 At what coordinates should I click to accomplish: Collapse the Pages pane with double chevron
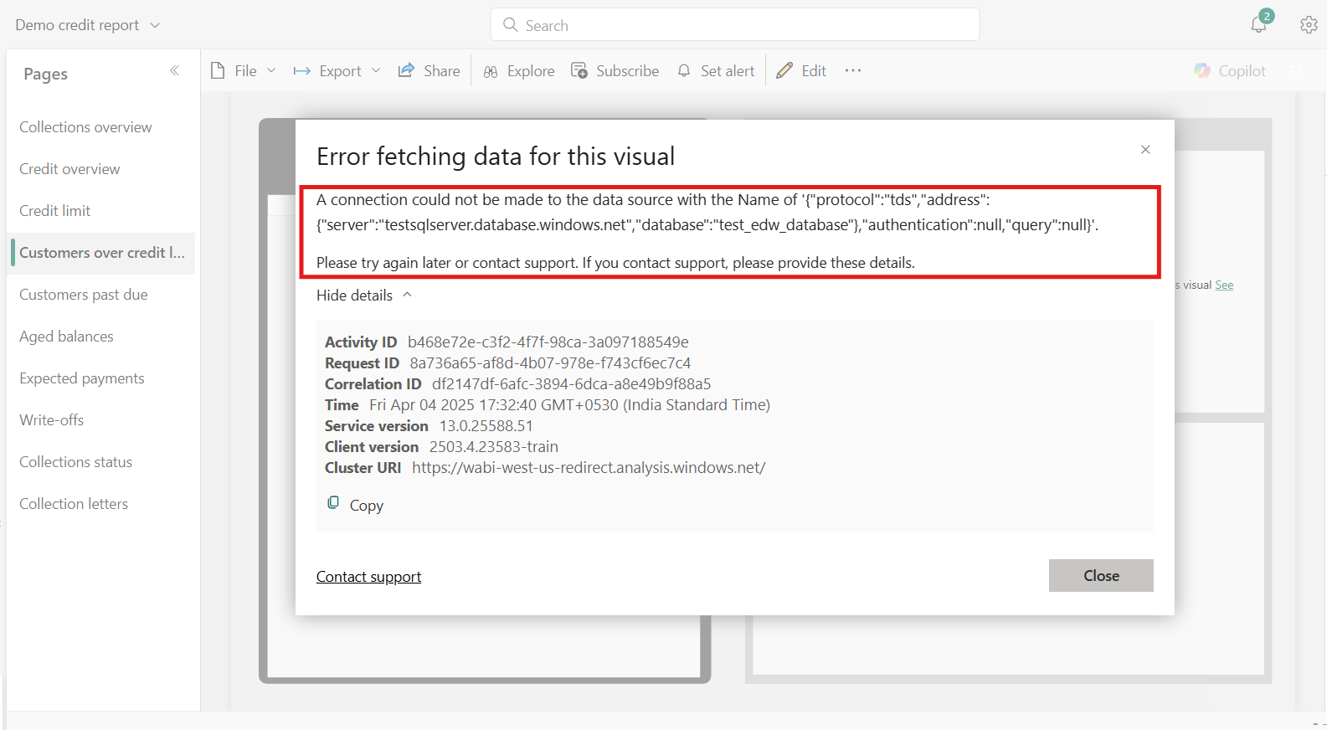[174, 70]
